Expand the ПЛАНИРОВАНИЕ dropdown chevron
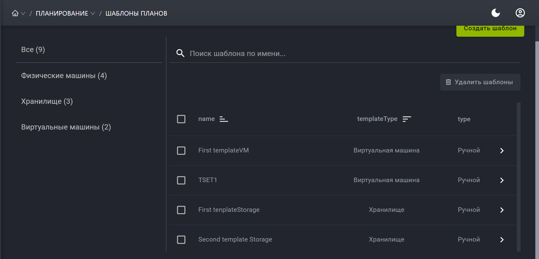 click(93, 13)
